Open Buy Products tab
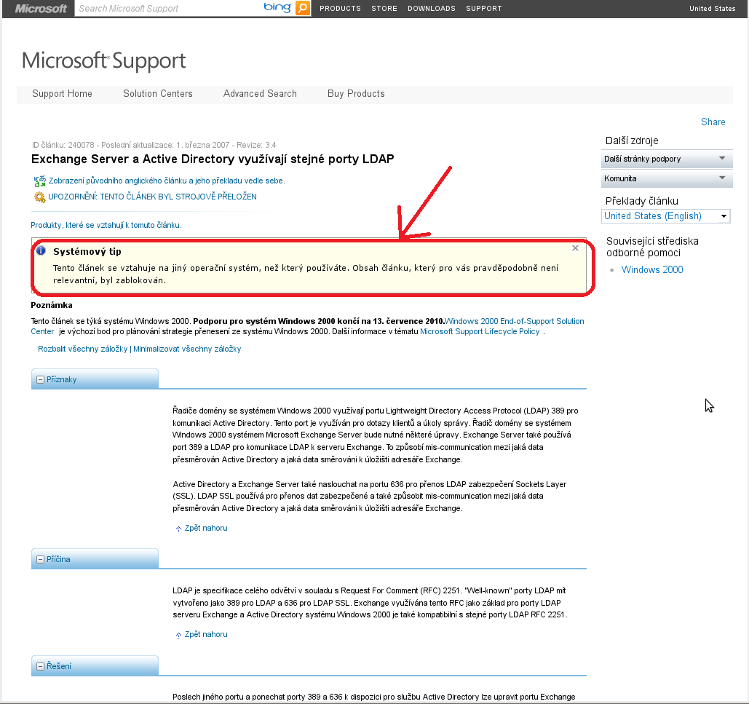 click(x=356, y=94)
